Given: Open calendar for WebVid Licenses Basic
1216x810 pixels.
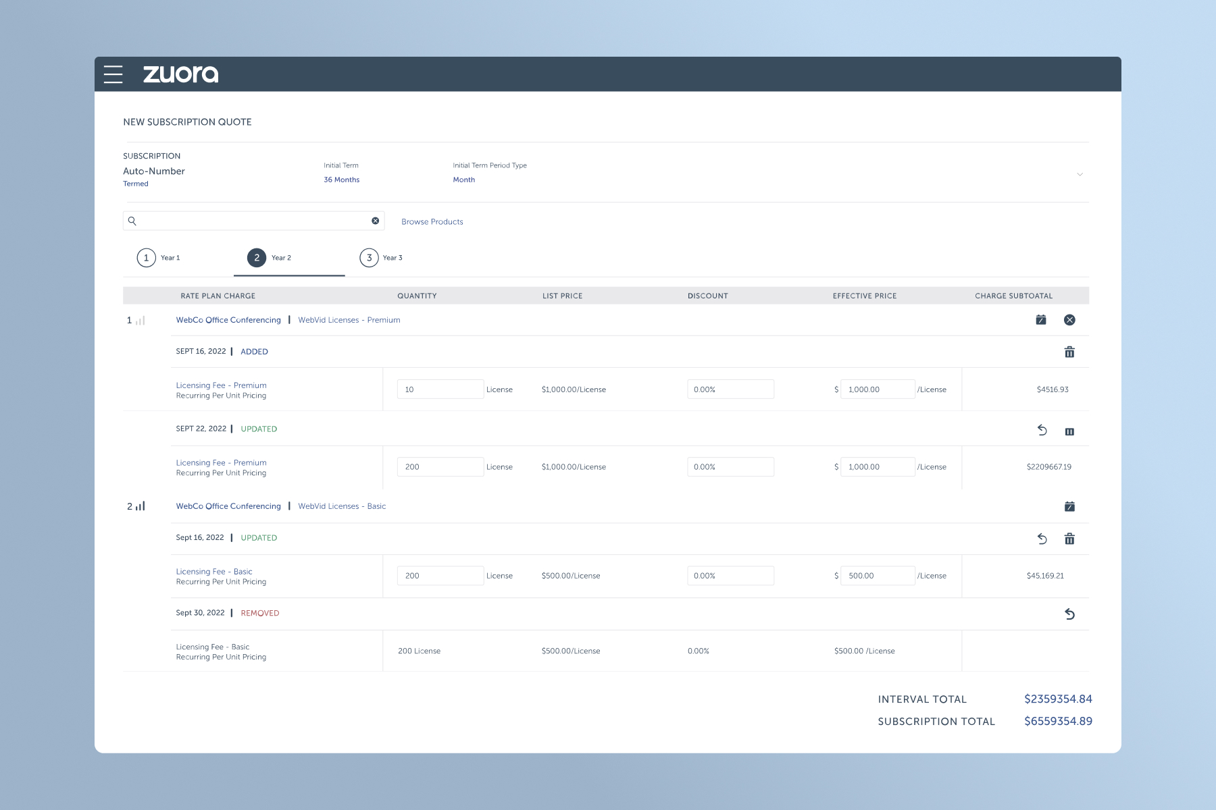Looking at the screenshot, I should (1069, 506).
